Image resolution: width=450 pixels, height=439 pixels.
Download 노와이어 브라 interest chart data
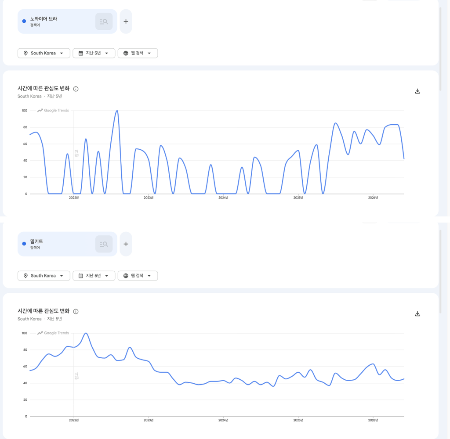tap(417, 91)
